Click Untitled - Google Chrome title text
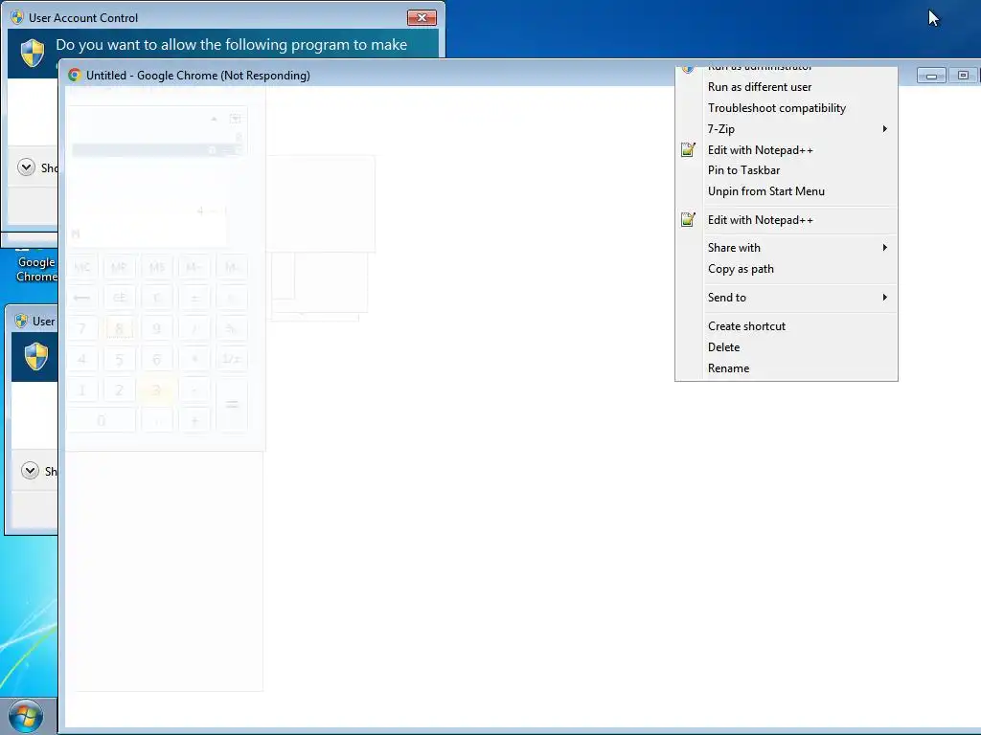 pyautogui.click(x=197, y=75)
